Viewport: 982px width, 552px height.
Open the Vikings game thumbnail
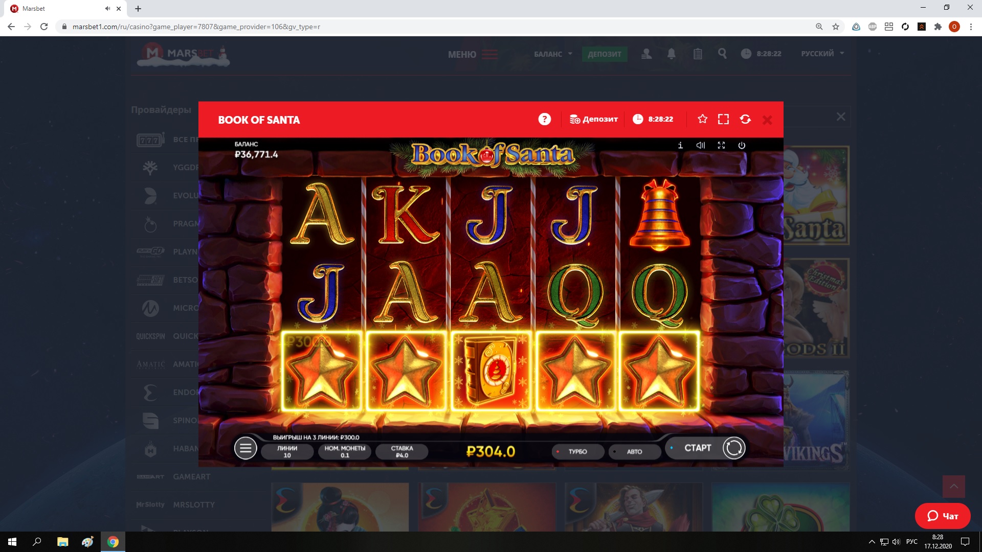tap(816, 420)
